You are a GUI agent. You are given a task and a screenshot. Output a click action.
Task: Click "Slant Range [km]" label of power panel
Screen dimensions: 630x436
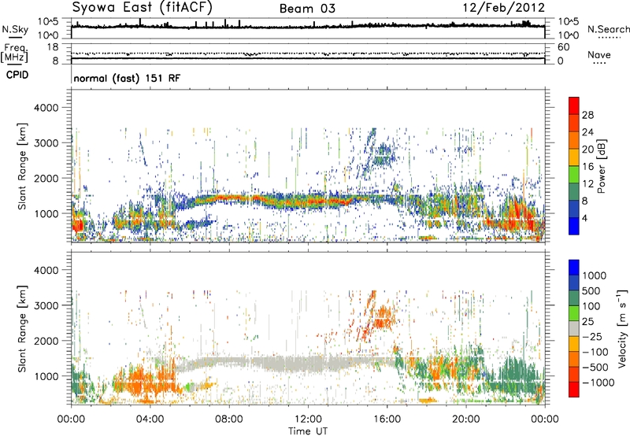(x=22, y=166)
